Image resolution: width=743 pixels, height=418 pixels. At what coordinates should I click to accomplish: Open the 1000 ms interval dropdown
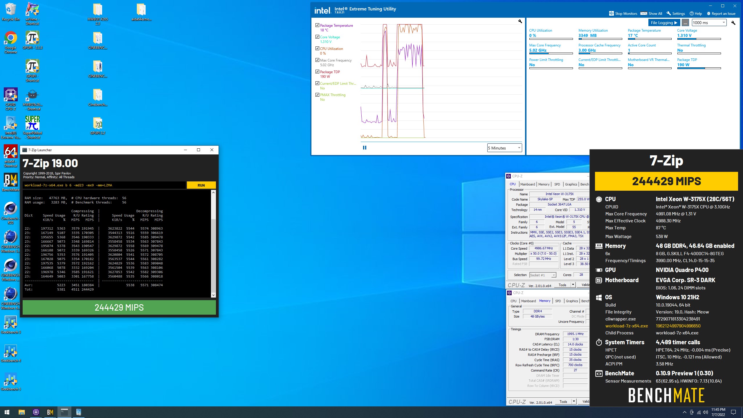pyautogui.click(x=709, y=23)
